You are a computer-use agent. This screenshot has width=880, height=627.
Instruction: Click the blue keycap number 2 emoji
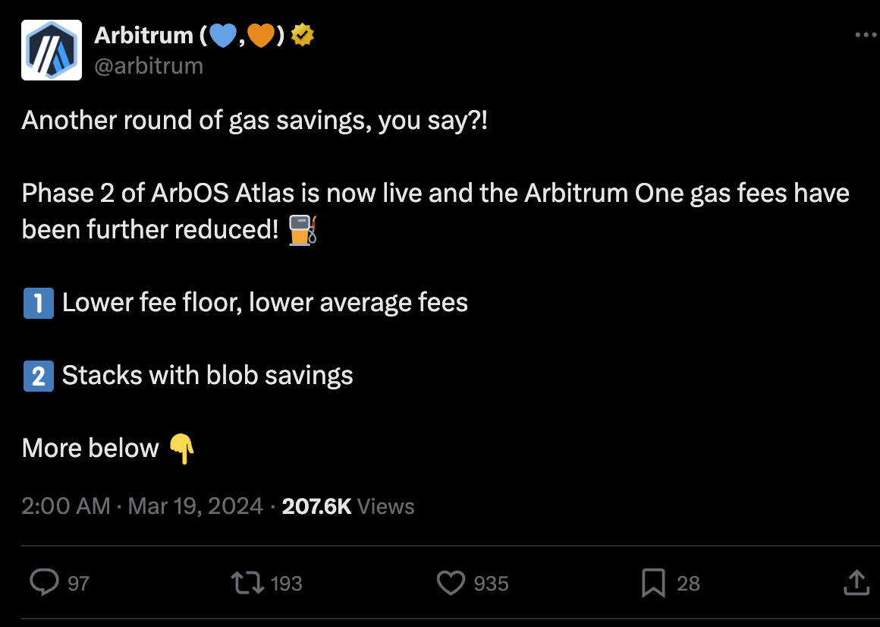[38, 377]
